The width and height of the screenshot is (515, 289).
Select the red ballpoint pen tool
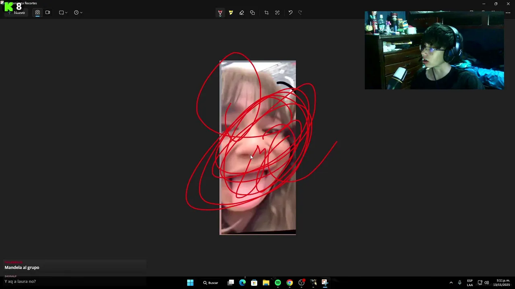[x=220, y=13]
